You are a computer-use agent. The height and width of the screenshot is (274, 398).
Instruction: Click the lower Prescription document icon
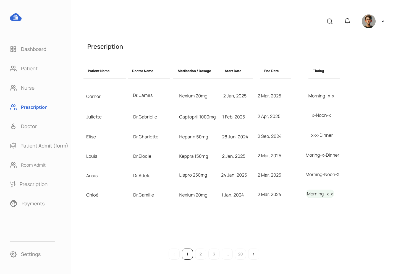13,184
